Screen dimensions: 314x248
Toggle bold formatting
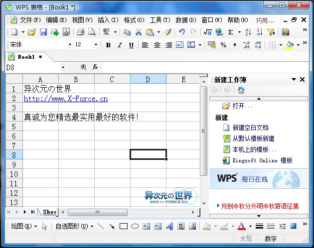(108, 45)
